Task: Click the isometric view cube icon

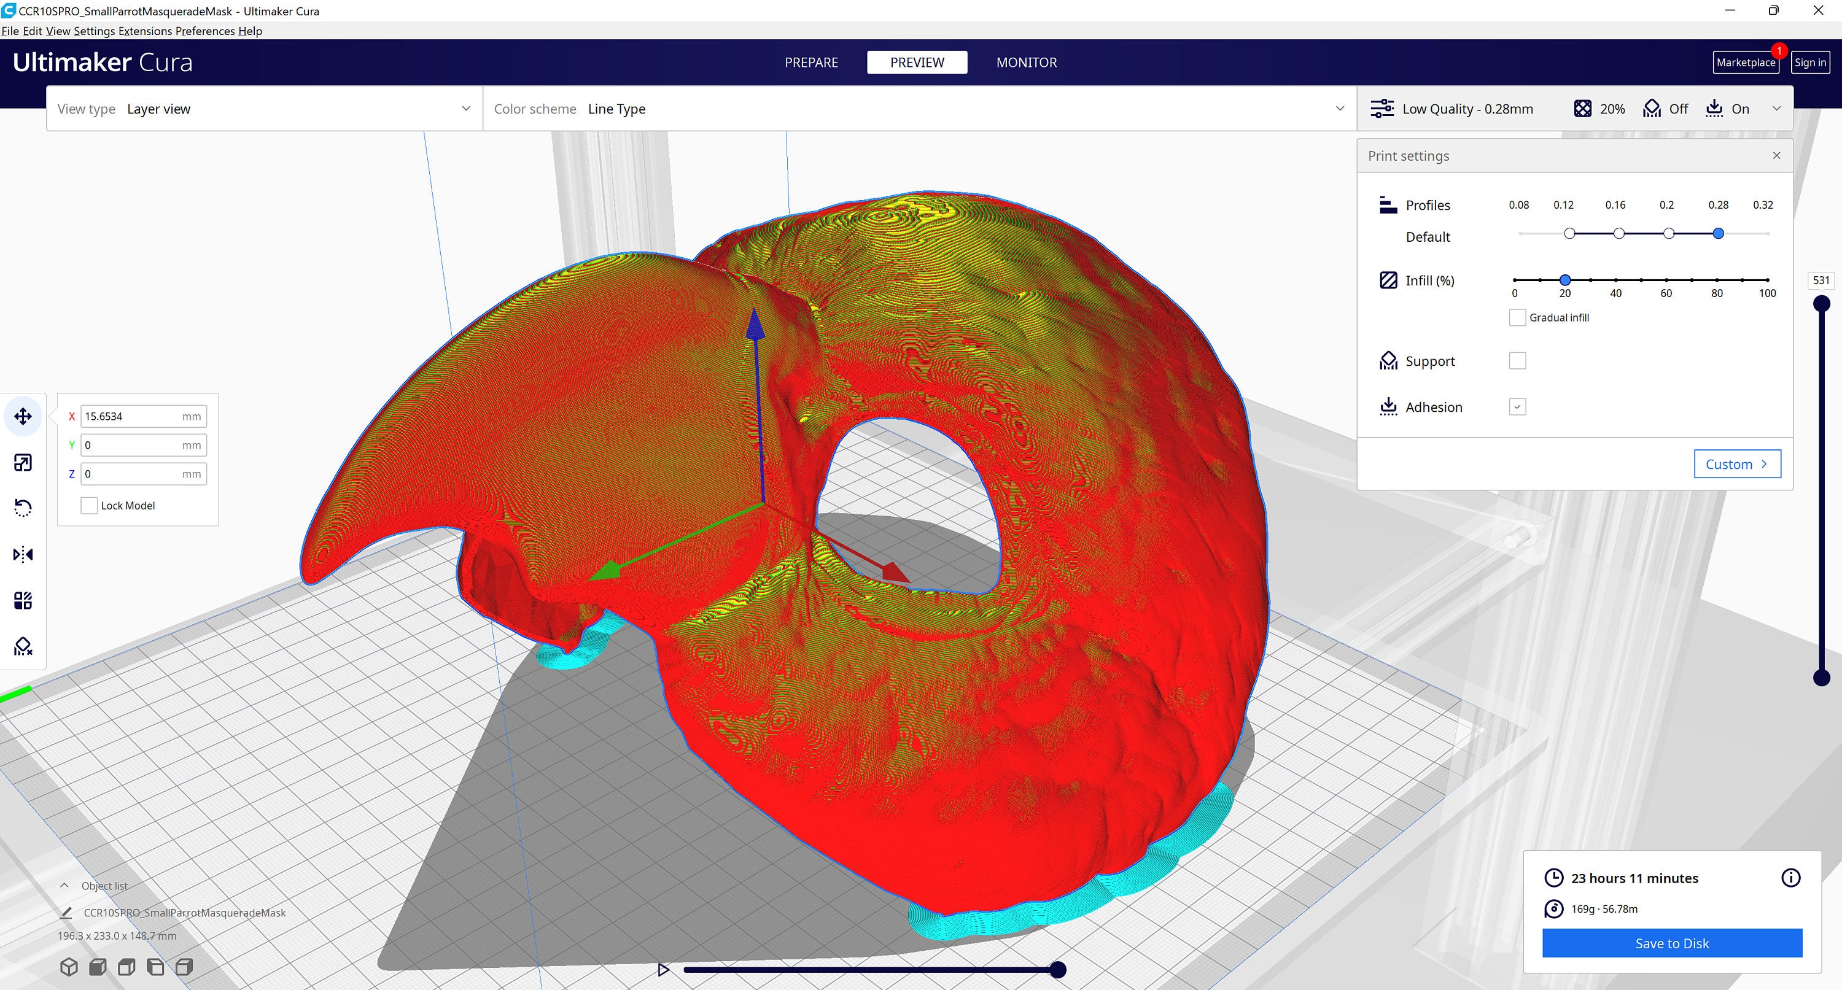Action: pyautogui.click(x=69, y=967)
